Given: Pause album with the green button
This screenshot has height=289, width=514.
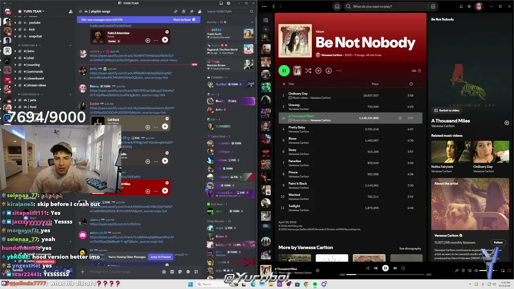Looking at the screenshot, I should (x=284, y=71).
